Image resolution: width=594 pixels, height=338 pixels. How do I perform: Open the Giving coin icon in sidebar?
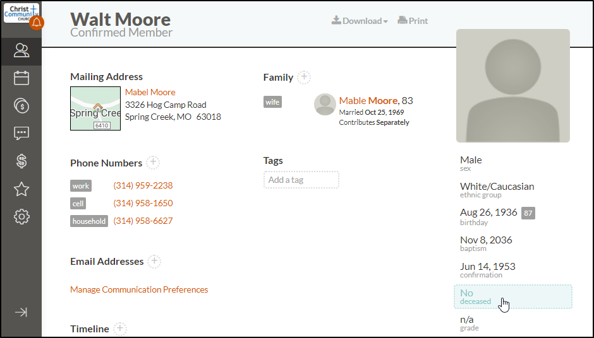click(21, 106)
